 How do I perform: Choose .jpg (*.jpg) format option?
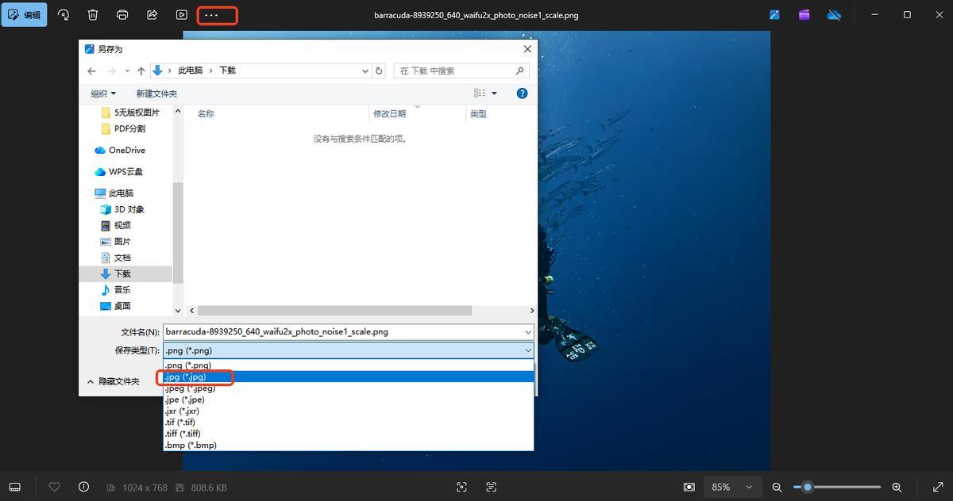point(186,377)
